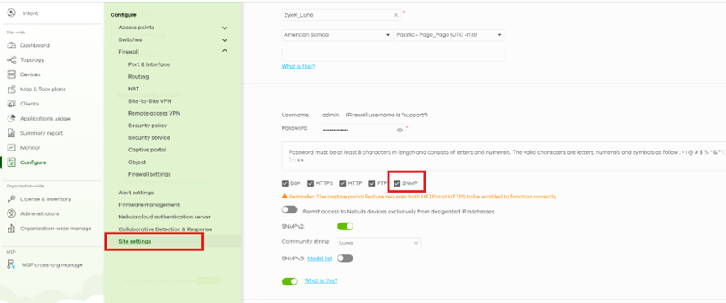Open the Intent icon in sidebar
The width and height of the screenshot is (726, 303).
(12, 13)
